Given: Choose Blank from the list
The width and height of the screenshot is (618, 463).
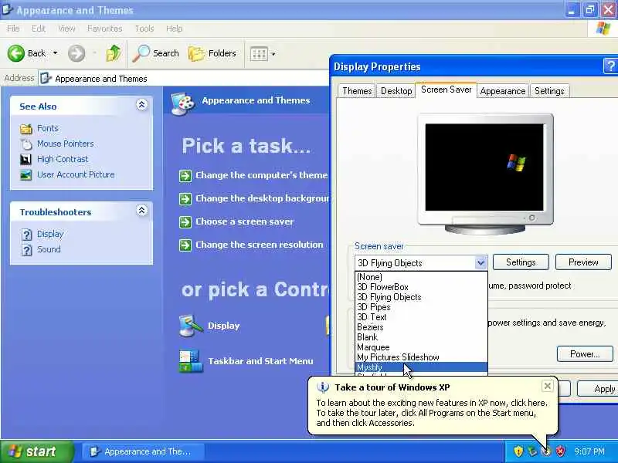Looking at the screenshot, I should click(421, 337).
